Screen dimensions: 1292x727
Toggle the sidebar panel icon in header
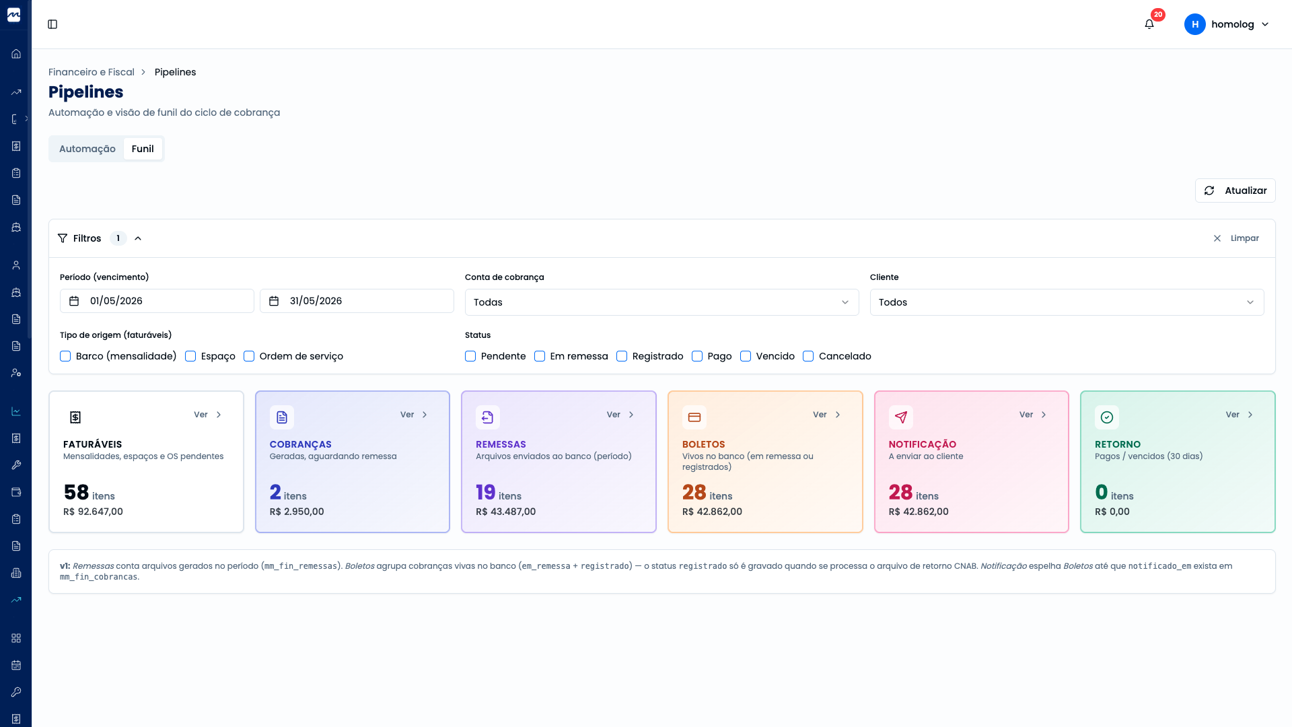point(52,24)
